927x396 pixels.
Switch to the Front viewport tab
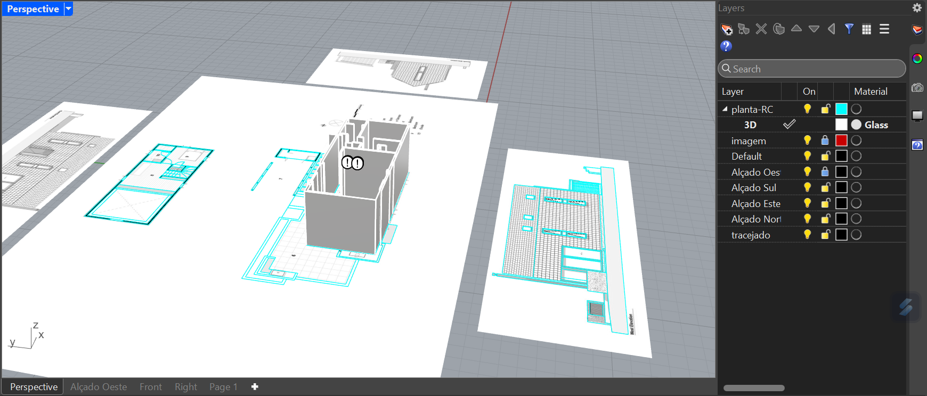(x=151, y=387)
